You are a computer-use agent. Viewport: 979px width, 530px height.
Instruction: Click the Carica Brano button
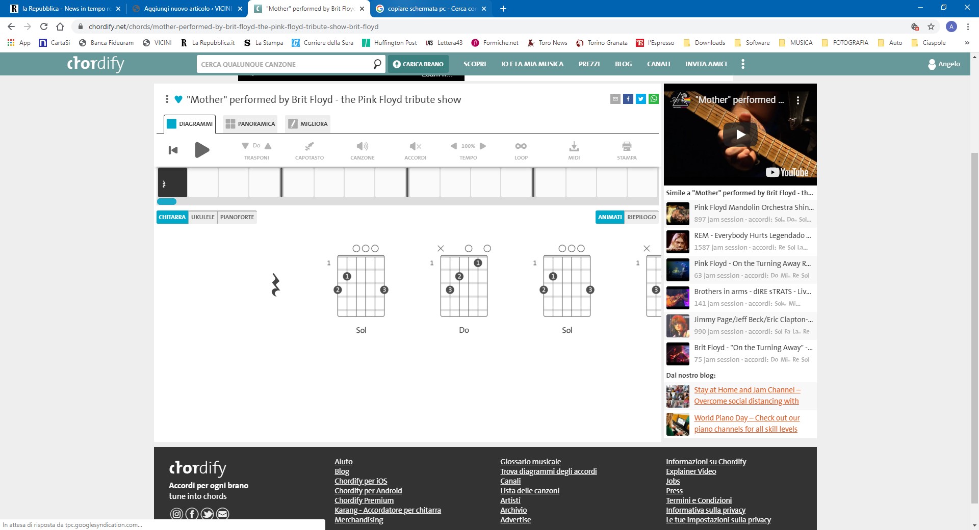point(418,64)
